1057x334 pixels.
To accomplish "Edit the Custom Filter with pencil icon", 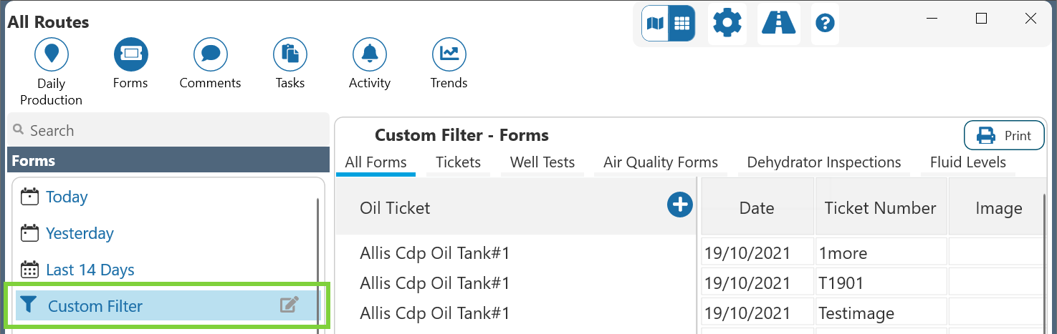I will click(288, 305).
